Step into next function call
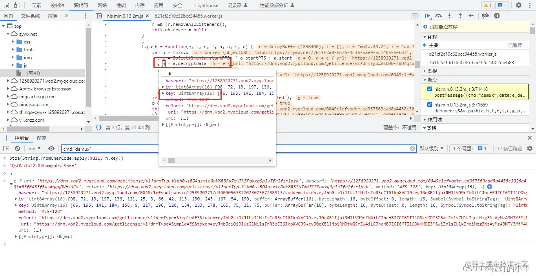536x276 pixels. (450, 16)
